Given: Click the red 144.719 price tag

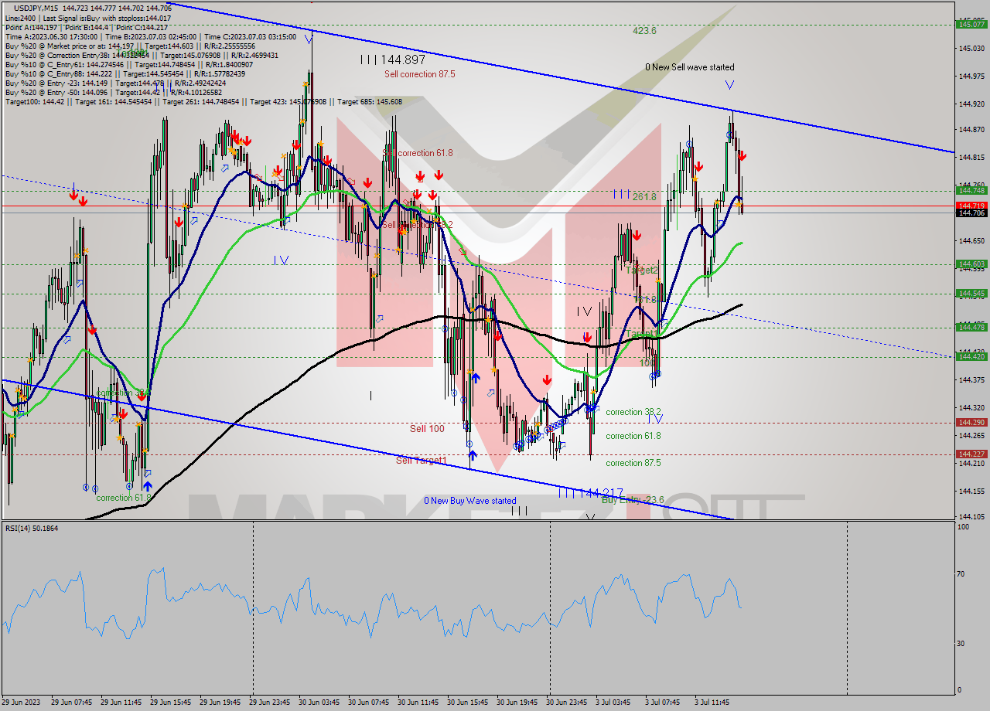Looking at the screenshot, I should (x=971, y=206).
